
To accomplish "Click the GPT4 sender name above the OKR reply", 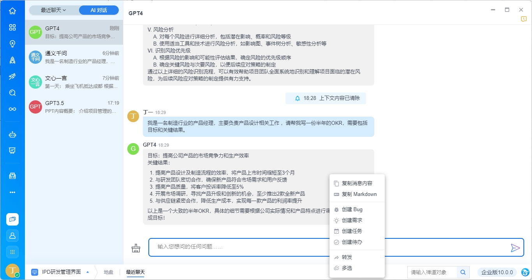I will pyautogui.click(x=150, y=145).
